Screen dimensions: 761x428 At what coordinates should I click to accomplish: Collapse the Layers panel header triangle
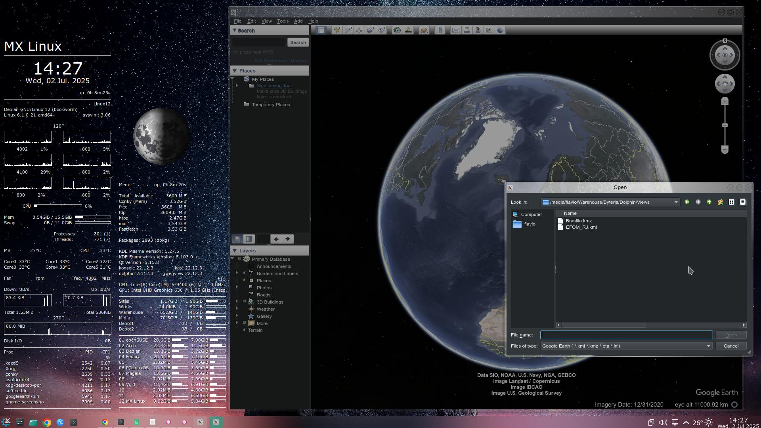[x=235, y=251]
